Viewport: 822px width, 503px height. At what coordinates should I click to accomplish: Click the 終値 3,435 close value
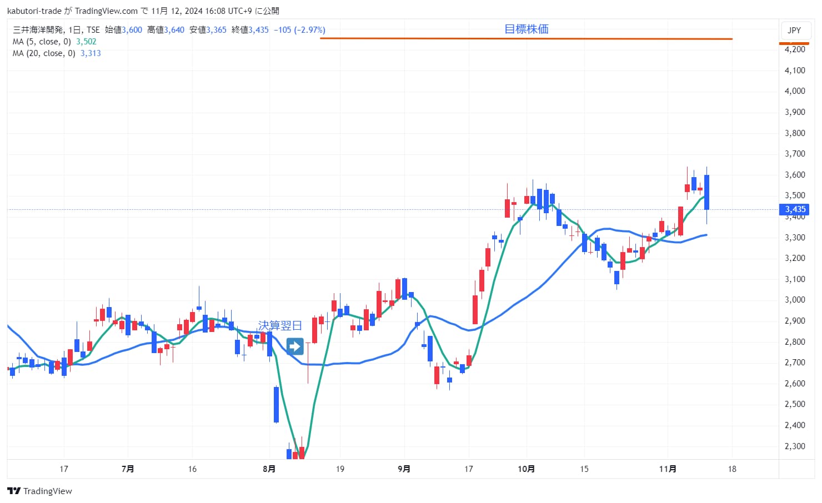coord(250,30)
